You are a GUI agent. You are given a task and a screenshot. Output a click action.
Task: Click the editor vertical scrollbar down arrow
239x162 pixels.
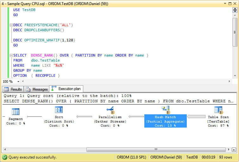tap(235, 75)
